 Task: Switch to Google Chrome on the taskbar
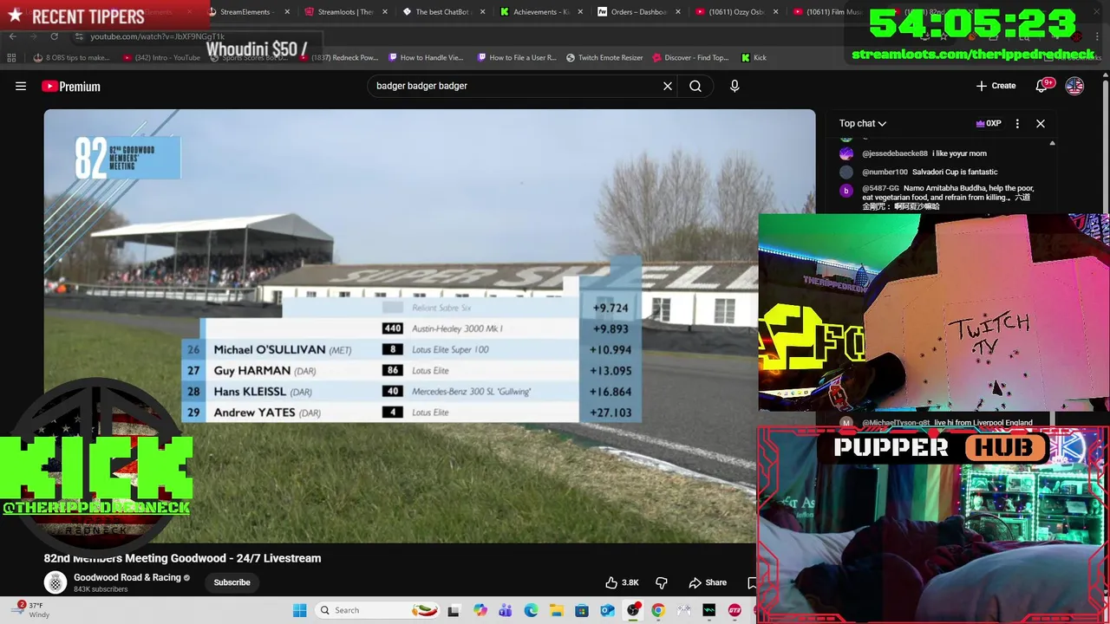658,610
